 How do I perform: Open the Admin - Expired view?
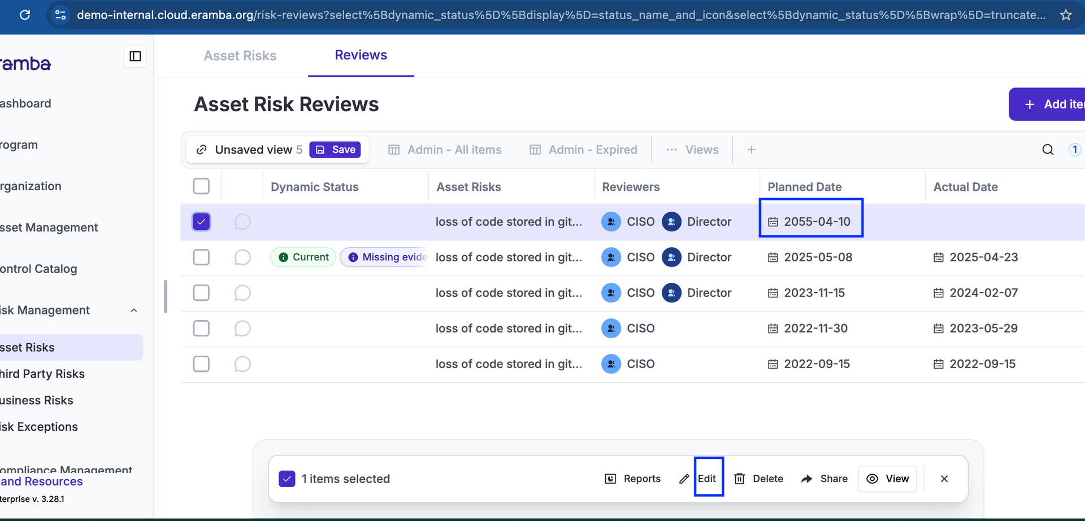click(583, 150)
